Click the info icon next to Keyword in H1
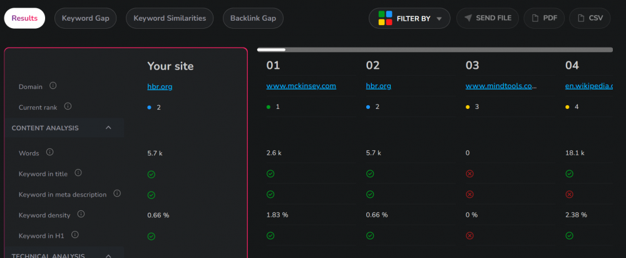 coord(74,235)
